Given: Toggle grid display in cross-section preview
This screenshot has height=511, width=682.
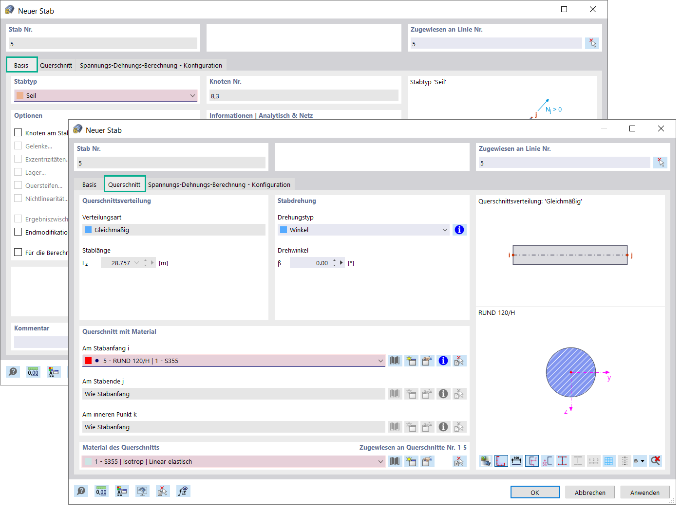Looking at the screenshot, I should pyautogui.click(x=609, y=461).
